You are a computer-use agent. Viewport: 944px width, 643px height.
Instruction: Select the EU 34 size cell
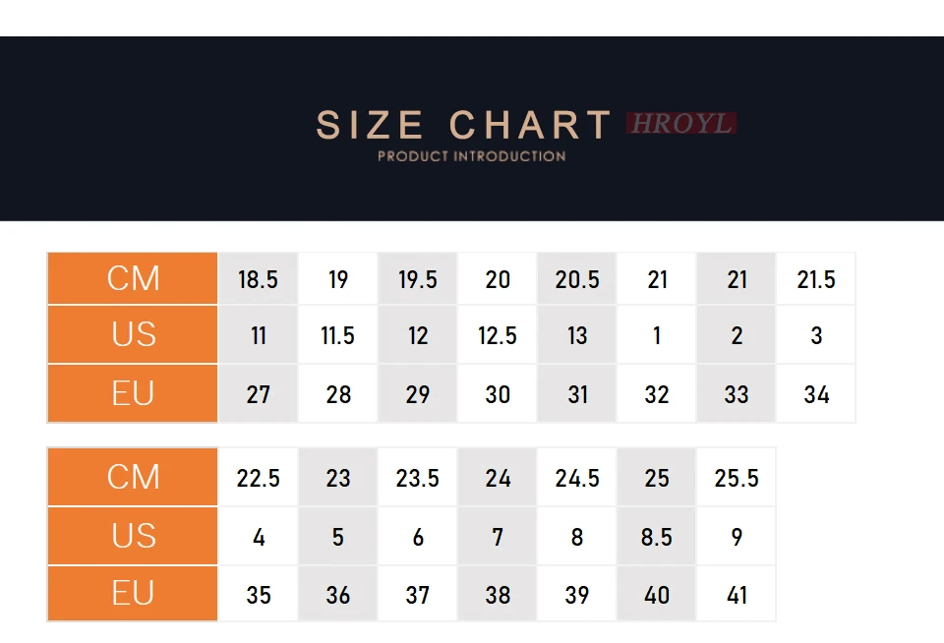(x=816, y=393)
